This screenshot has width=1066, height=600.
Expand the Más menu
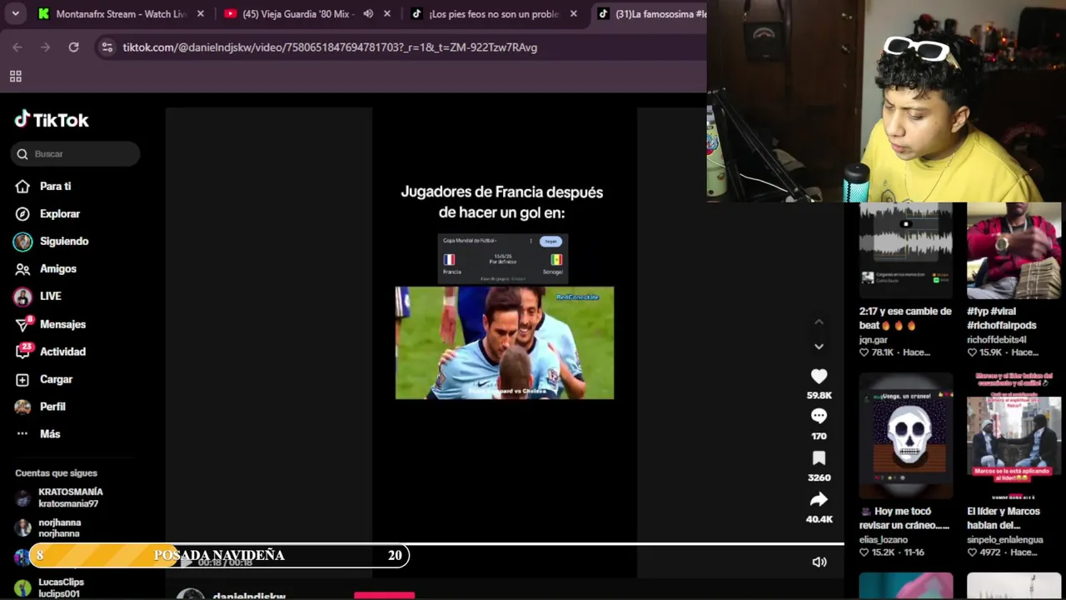tap(50, 434)
